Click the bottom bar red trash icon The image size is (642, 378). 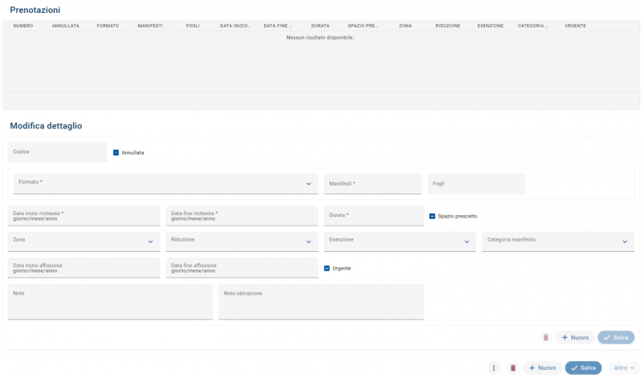tap(513, 368)
